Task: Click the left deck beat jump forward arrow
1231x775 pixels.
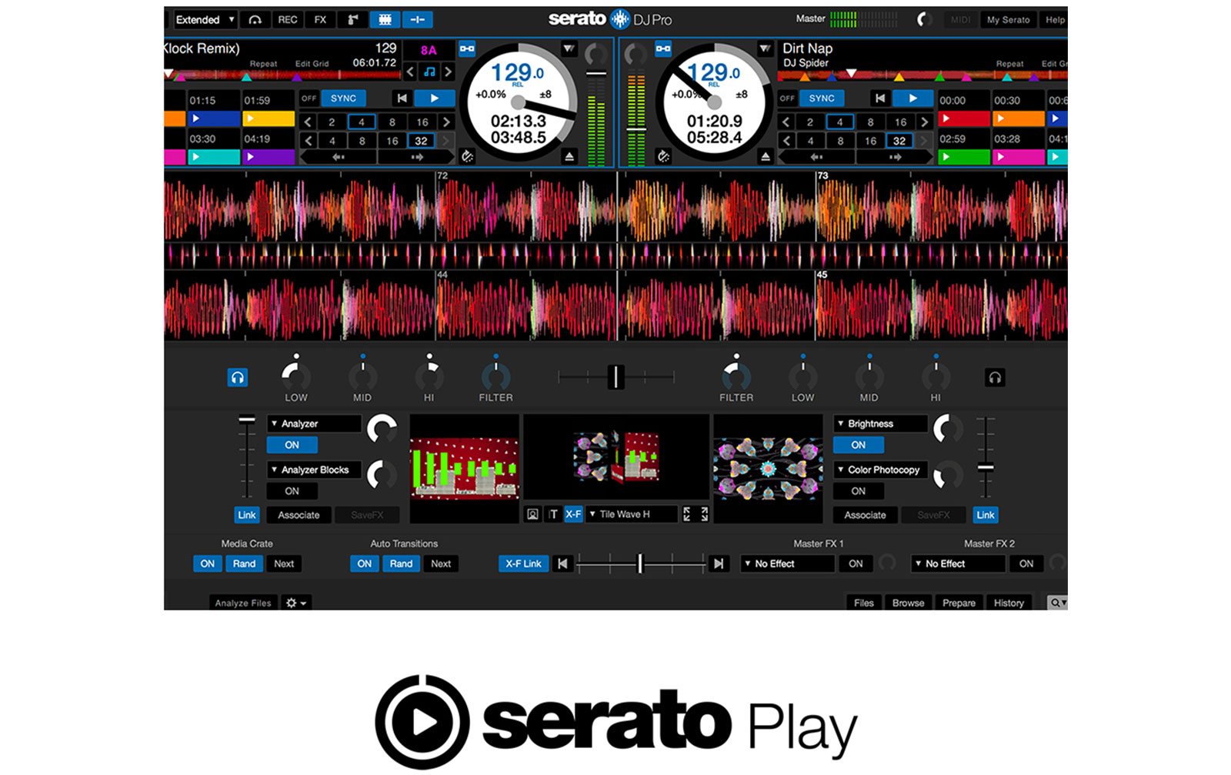Action: point(417,157)
